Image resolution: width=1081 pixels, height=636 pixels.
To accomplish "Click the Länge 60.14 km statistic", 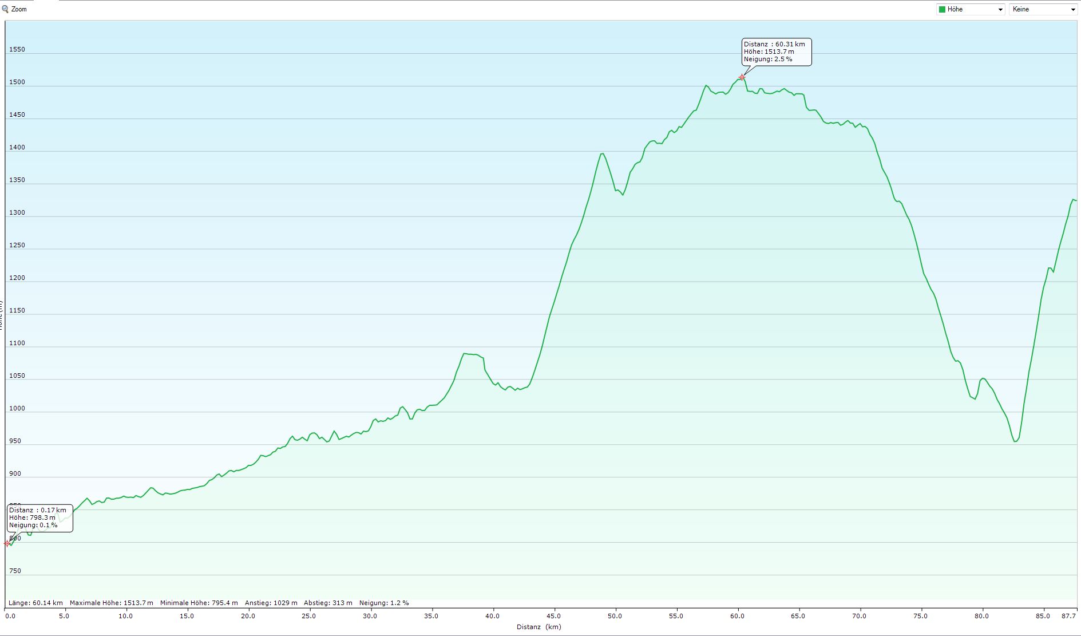I will tap(35, 603).
